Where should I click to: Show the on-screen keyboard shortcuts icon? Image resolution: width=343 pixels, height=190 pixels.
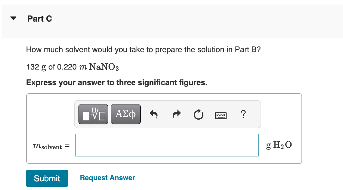pyautogui.click(x=221, y=114)
